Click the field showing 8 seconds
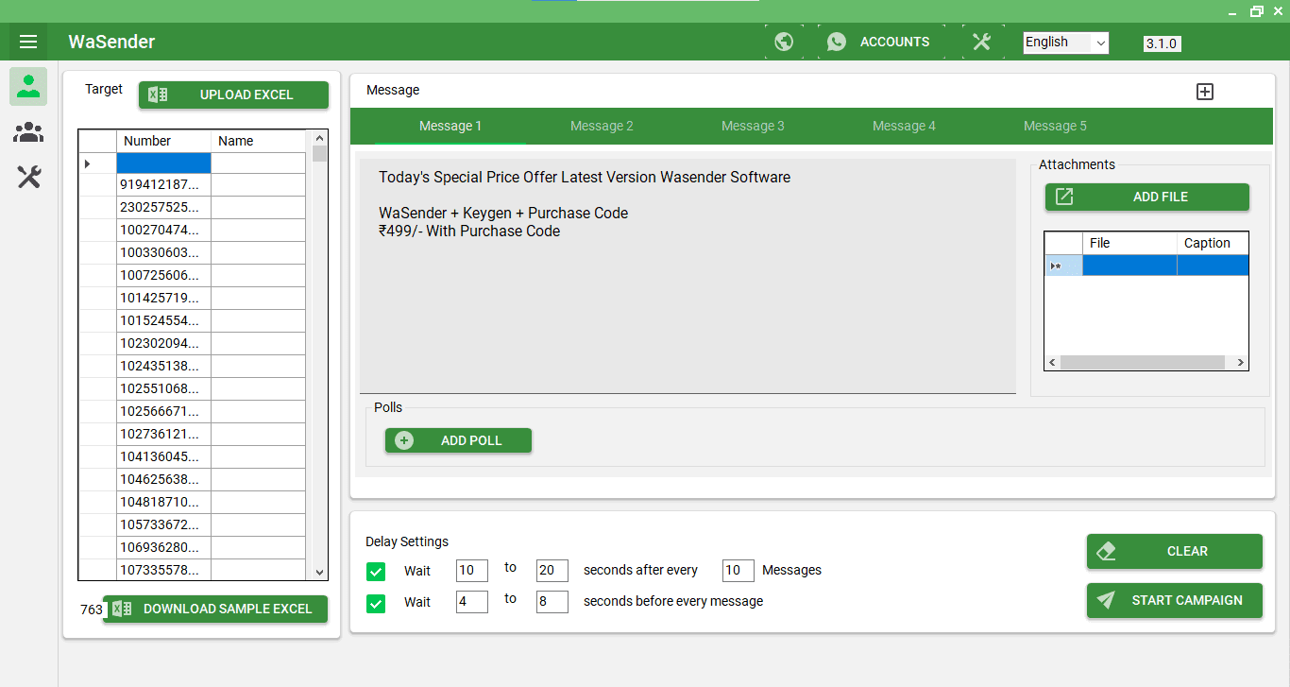Image resolution: width=1290 pixels, height=687 pixels. (552, 601)
